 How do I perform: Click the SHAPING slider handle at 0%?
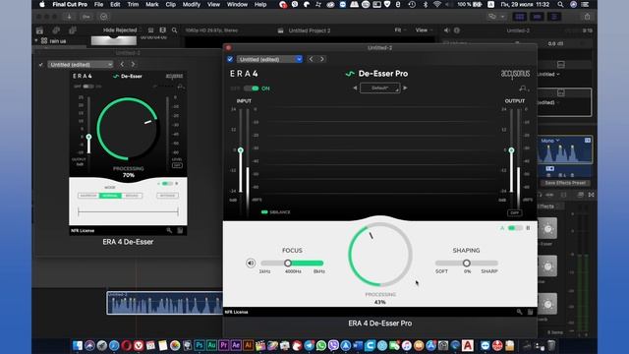tap(466, 264)
